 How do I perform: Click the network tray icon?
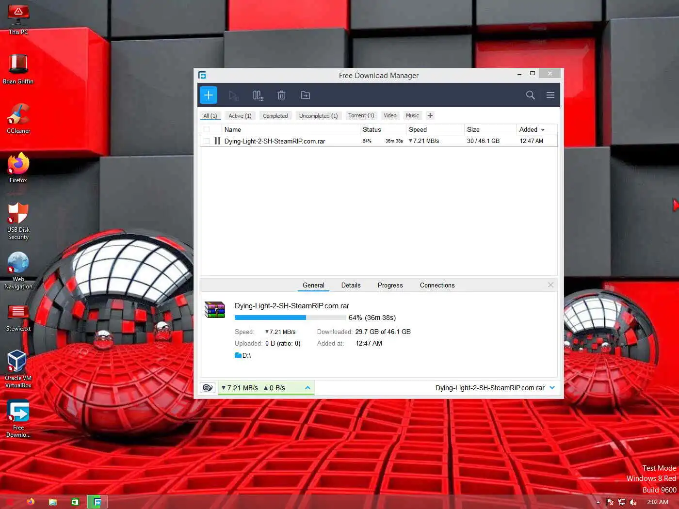pos(622,502)
